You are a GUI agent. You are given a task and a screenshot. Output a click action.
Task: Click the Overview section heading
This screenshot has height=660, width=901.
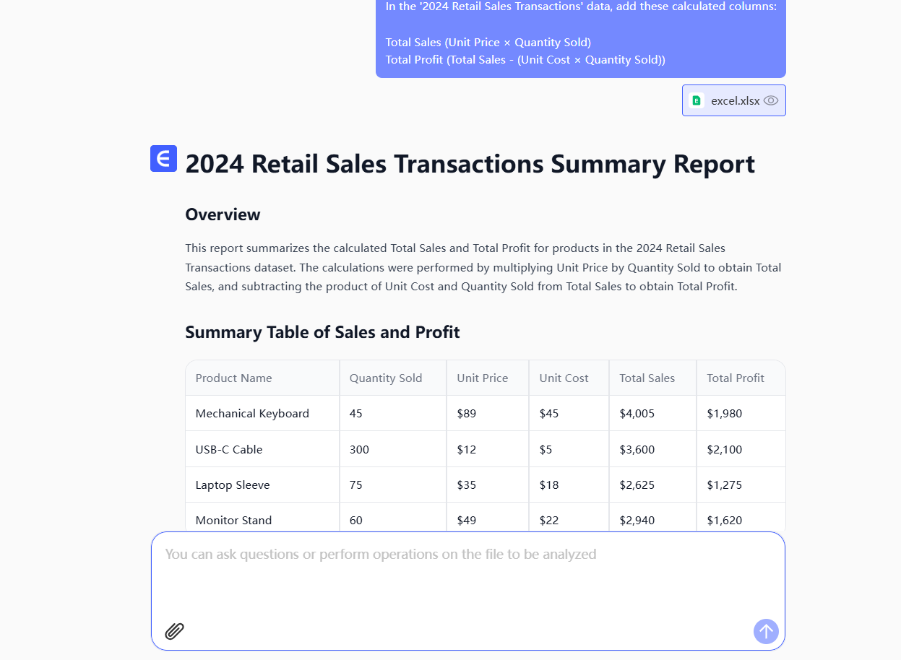click(x=223, y=214)
